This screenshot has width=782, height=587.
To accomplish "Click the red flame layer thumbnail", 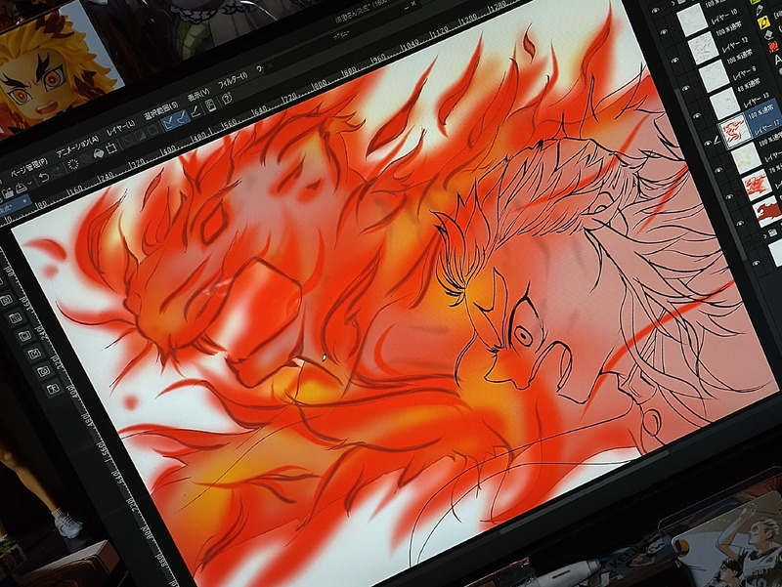I will click(x=757, y=185).
